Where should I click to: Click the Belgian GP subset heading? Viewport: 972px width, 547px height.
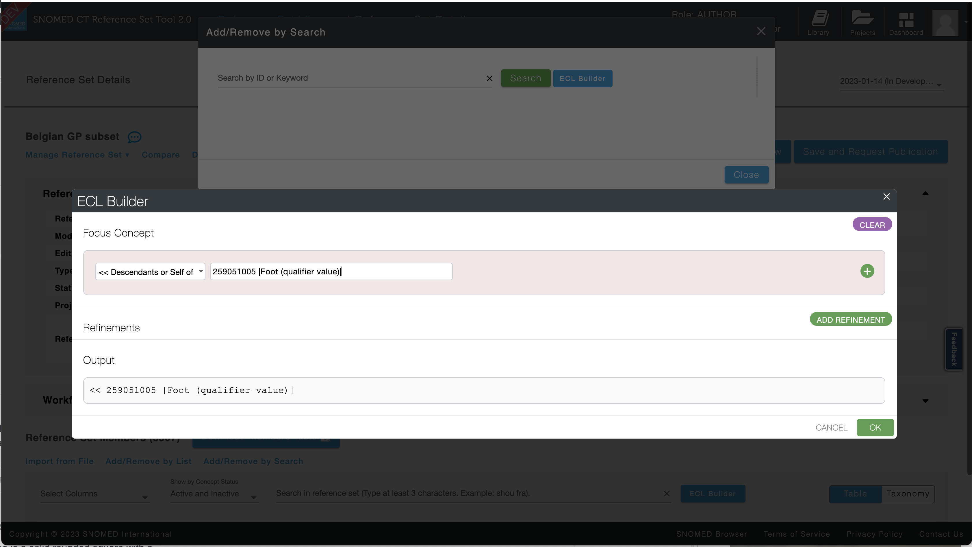[x=72, y=137]
